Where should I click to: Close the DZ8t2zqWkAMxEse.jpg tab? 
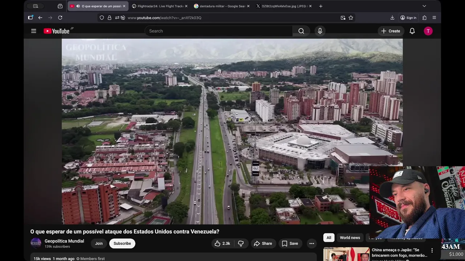click(x=310, y=6)
